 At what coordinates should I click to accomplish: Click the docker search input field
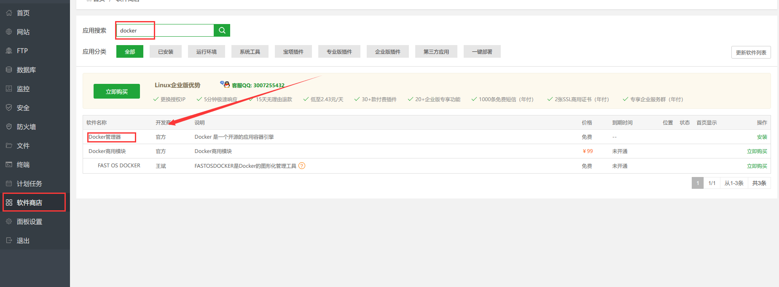[165, 30]
